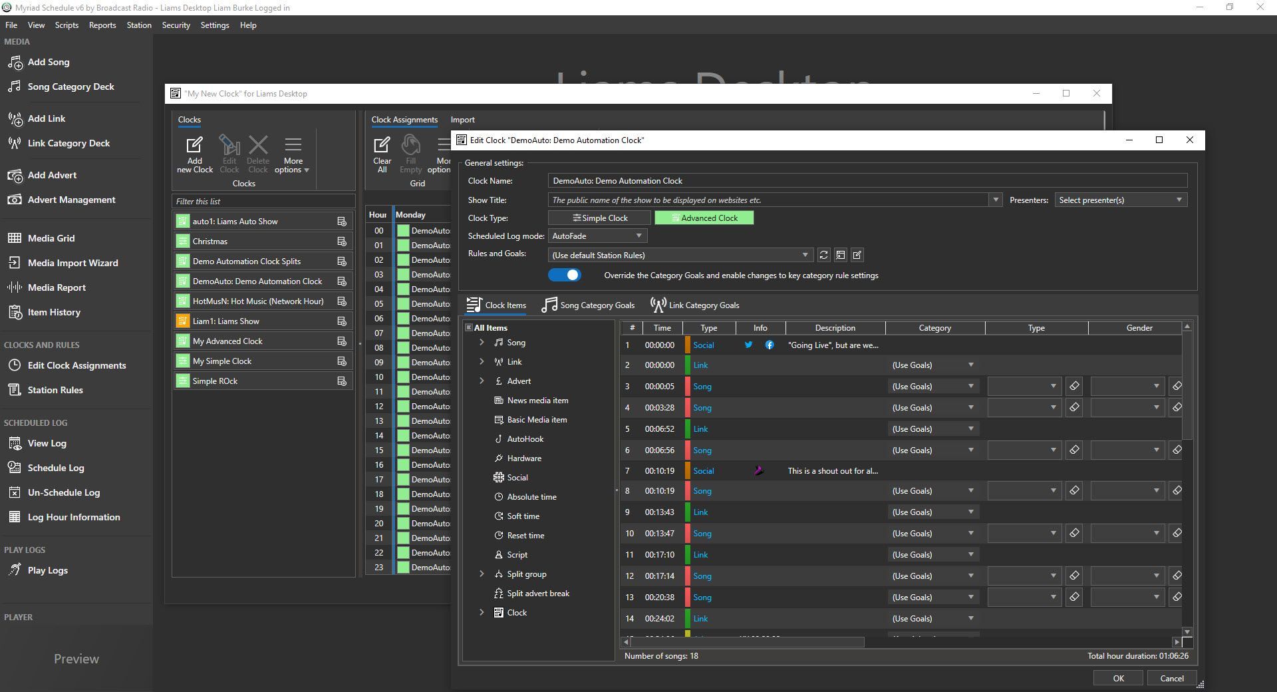Select the Item History sidebar icon
The image size is (1277, 692).
(x=53, y=312)
